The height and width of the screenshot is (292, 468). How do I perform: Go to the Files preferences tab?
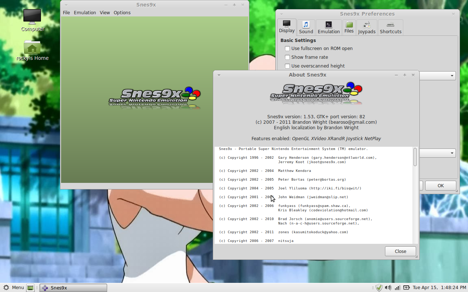pos(349,27)
